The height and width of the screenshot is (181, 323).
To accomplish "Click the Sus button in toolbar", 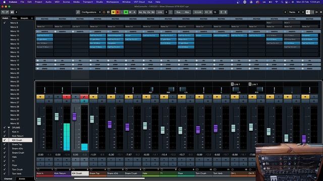I will (178, 12).
